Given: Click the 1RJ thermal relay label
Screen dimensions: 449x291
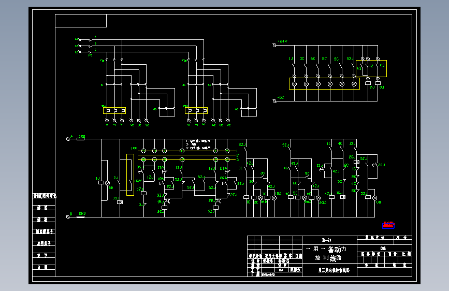Looking at the screenshot, I should click(x=160, y=202).
